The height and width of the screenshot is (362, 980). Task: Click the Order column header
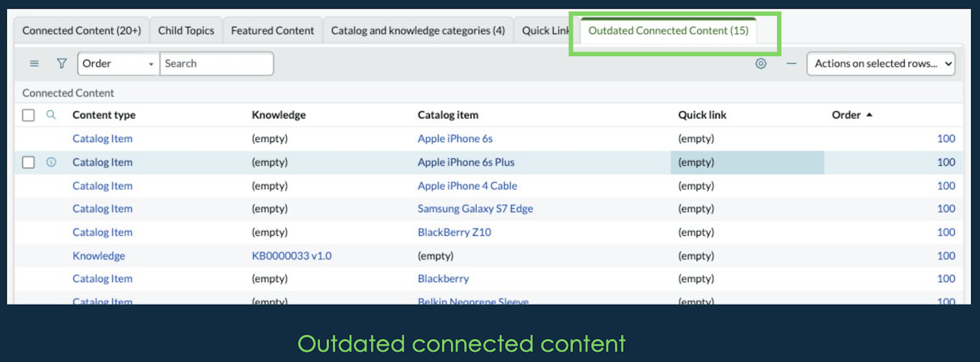click(846, 115)
